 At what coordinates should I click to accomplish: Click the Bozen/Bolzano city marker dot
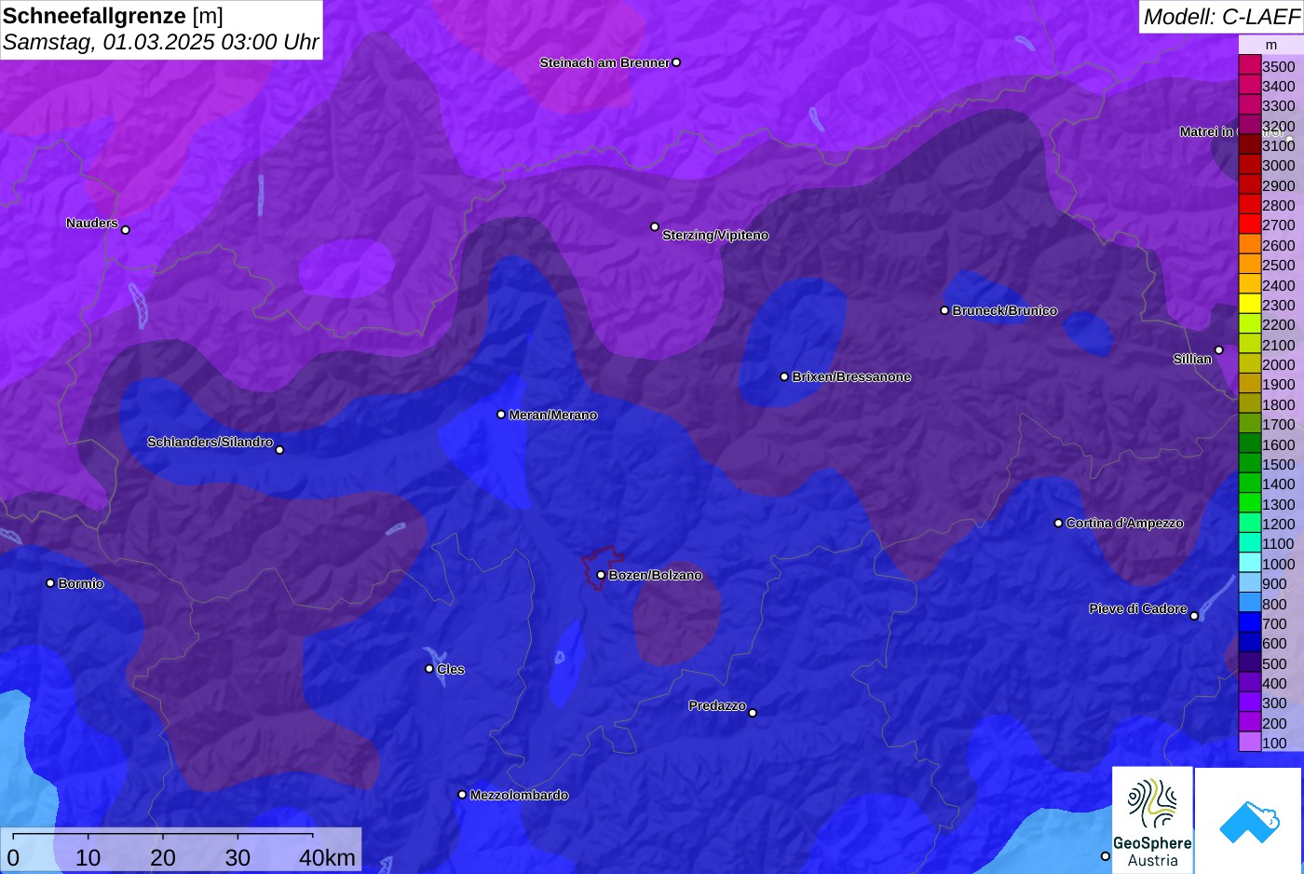(x=601, y=575)
